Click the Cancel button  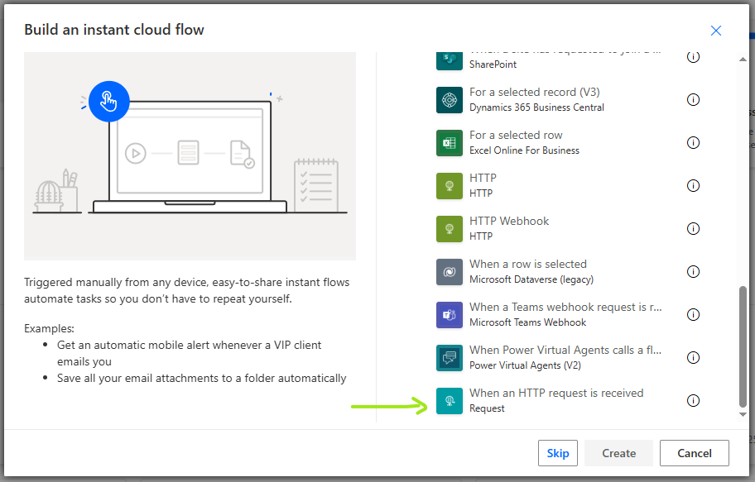tap(695, 453)
